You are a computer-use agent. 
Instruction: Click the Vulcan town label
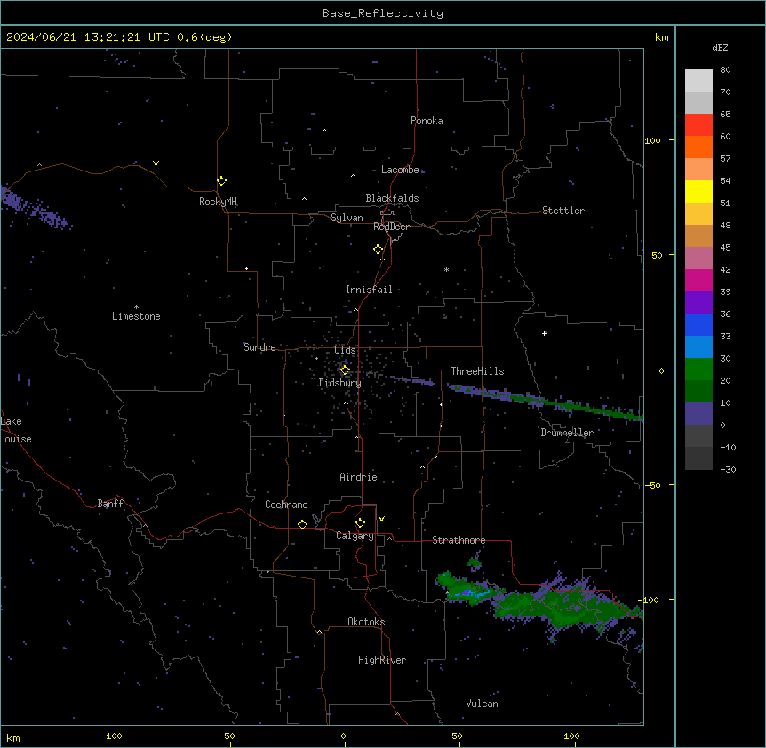[482, 704]
